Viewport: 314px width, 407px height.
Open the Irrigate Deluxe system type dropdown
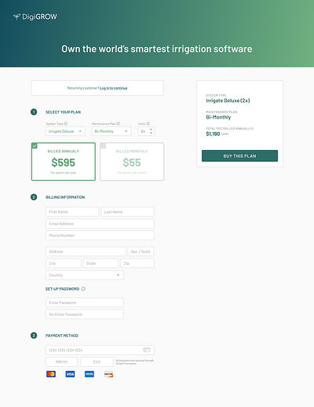pos(65,131)
